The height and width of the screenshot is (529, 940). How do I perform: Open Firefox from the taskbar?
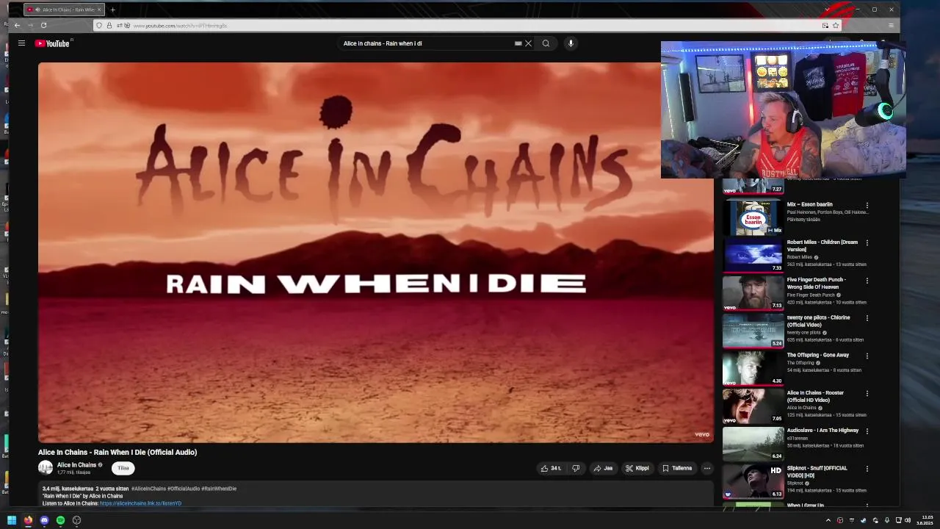28,520
